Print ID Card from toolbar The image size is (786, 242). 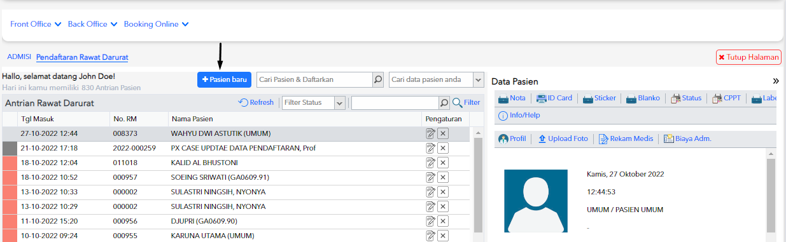click(x=554, y=98)
